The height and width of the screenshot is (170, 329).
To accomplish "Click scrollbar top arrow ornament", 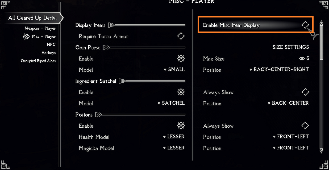I will point(321,23).
